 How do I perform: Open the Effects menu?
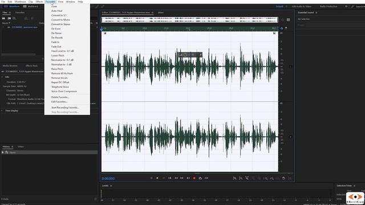click(x=39, y=2)
